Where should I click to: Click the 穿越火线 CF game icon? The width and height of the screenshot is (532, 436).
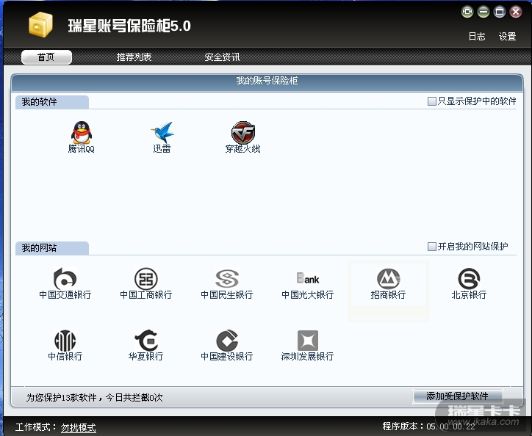[243, 133]
